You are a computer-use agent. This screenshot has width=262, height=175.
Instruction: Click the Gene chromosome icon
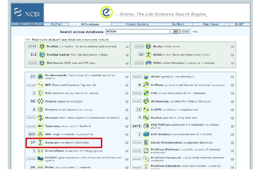point(40,143)
